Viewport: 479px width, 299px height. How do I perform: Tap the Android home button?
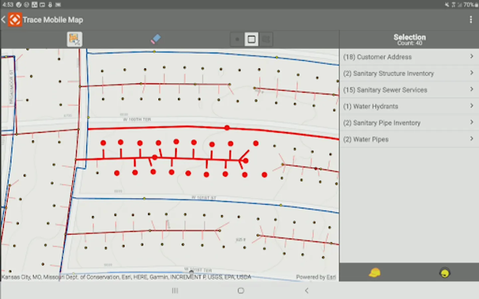[x=241, y=291]
